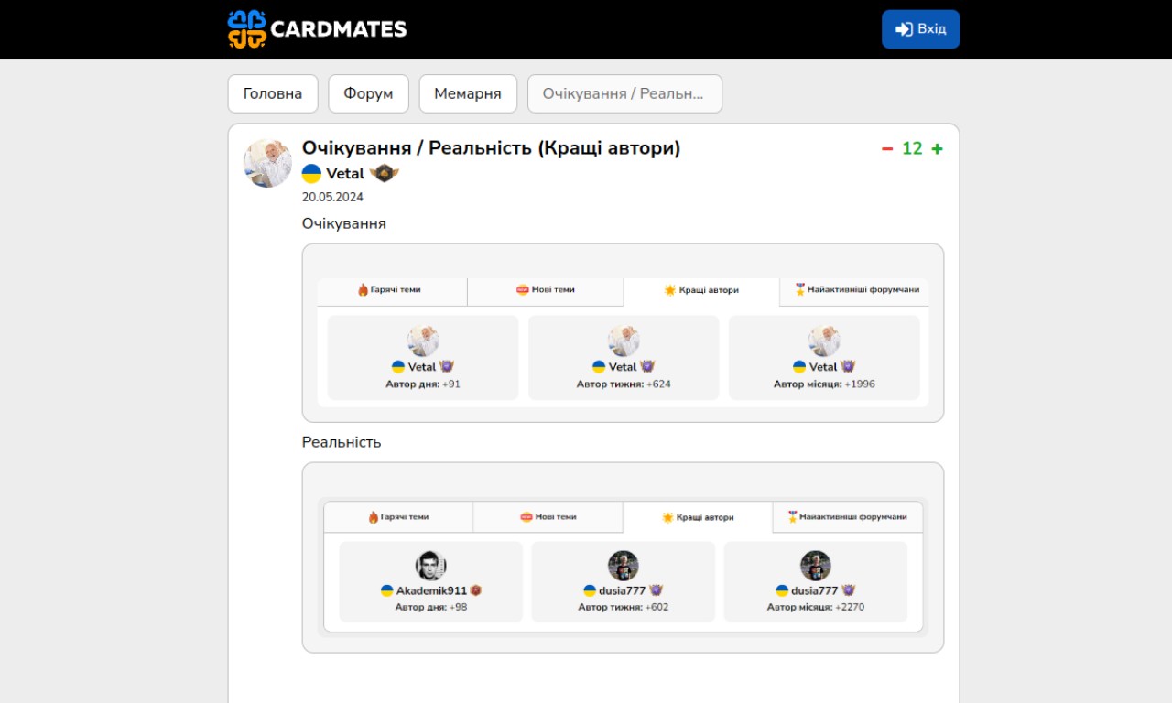Click Vetal's rank badge icon
Screen dimensions: 1172x703
[385, 174]
